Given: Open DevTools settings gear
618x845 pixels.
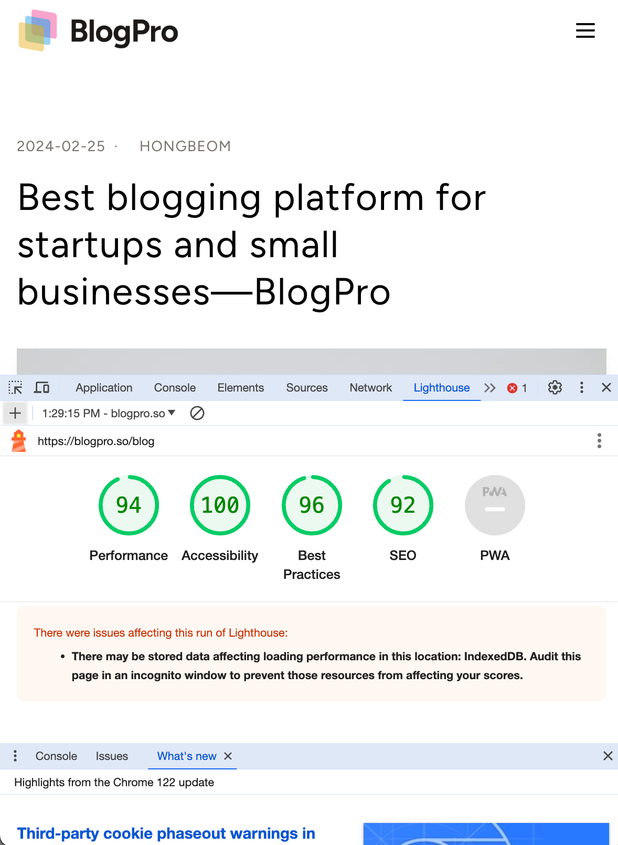Looking at the screenshot, I should (555, 388).
